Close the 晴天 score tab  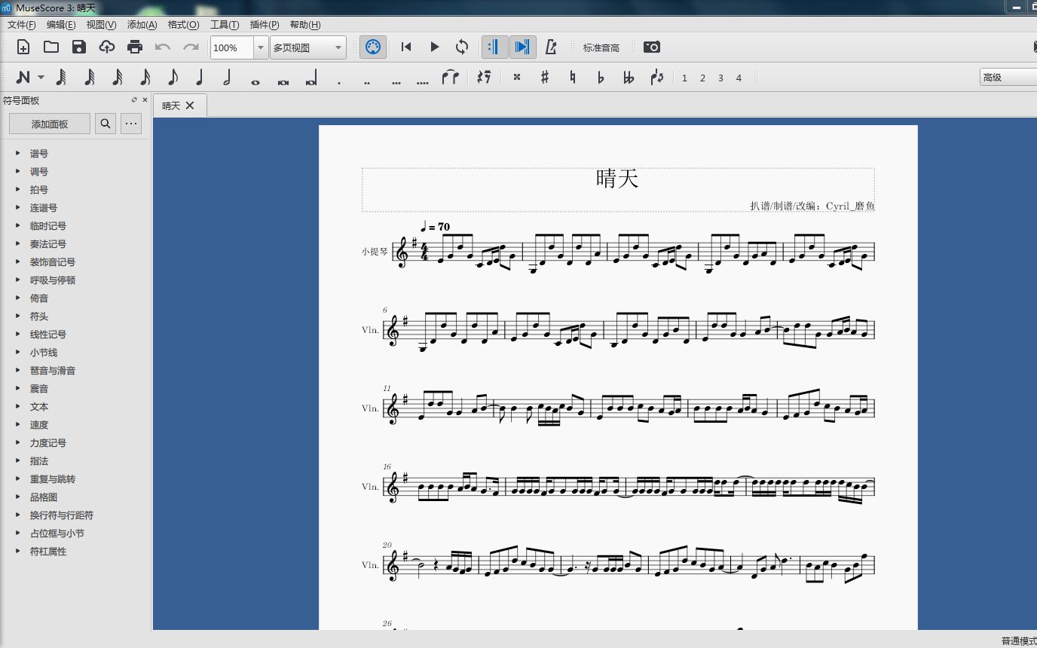(190, 105)
